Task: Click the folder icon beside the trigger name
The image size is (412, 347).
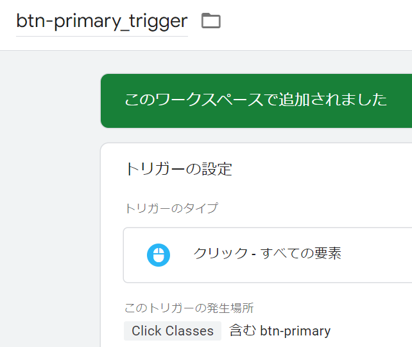Action: pyautogui.click(x=210, y=21)
